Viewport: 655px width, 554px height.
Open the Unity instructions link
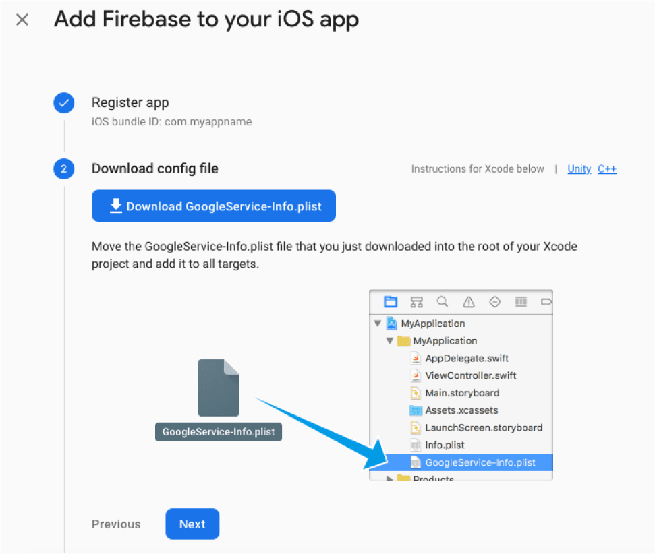579,169
